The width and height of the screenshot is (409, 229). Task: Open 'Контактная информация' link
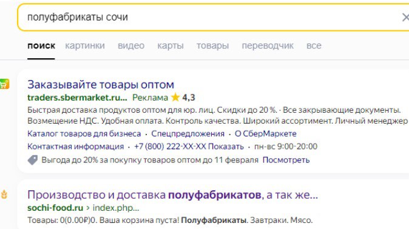click(x=76, y=147)
